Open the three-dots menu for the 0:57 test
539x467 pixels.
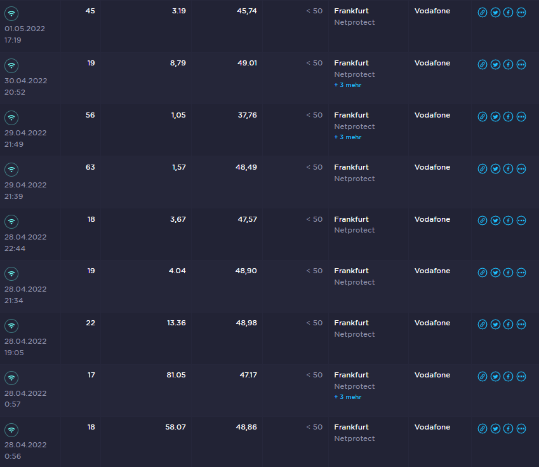pos(521,377)
